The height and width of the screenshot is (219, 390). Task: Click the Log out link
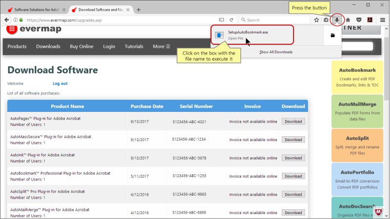60,83
